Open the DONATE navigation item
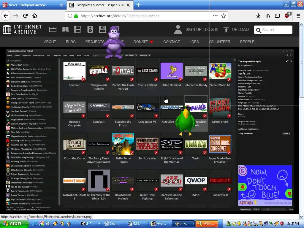The width and height of the screenshot is (304, 228). tap(143, 42)
